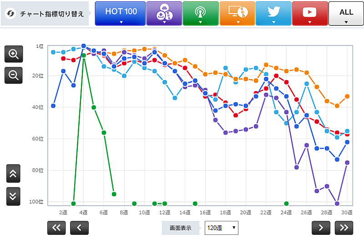364x243 pixels.
Task: Go to previous weeks with left arrow
Action: click(x=79, y=228)
